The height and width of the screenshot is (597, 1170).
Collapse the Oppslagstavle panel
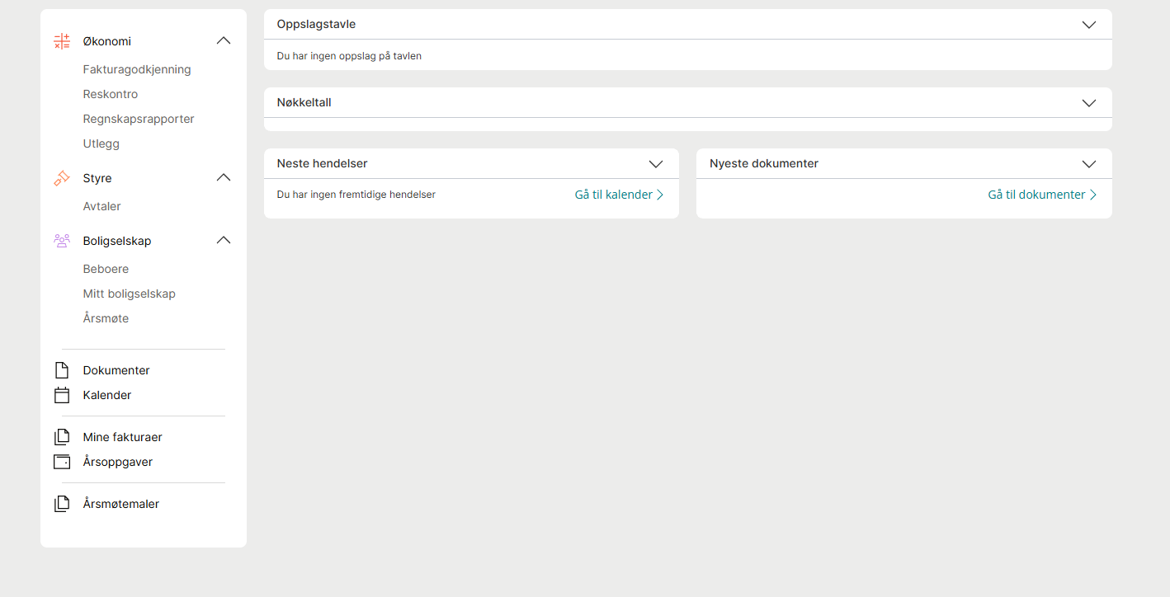coord(1088,25)
